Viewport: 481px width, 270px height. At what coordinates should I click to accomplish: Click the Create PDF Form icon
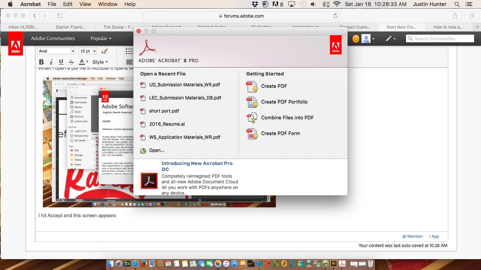click(x=252, y=133)
